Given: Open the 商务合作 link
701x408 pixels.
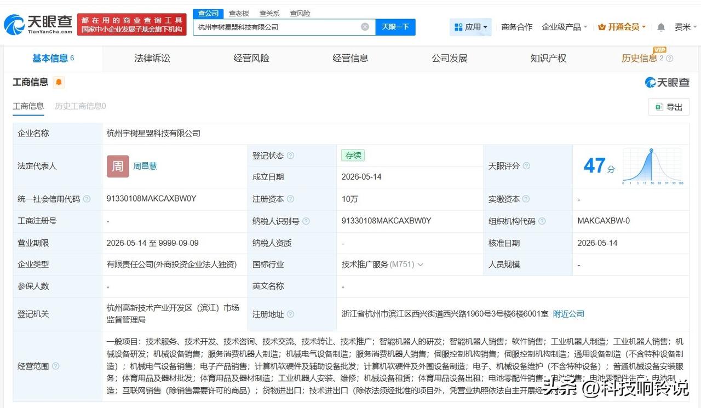Looking at the screenshot, I should point(517,27).
